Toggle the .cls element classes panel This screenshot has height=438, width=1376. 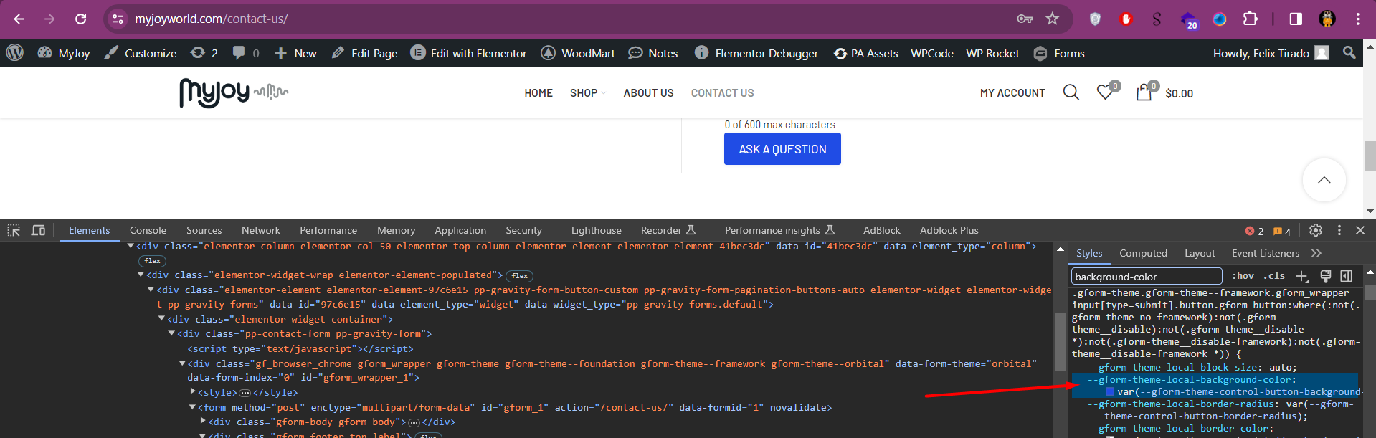[x=1274, y=276]
